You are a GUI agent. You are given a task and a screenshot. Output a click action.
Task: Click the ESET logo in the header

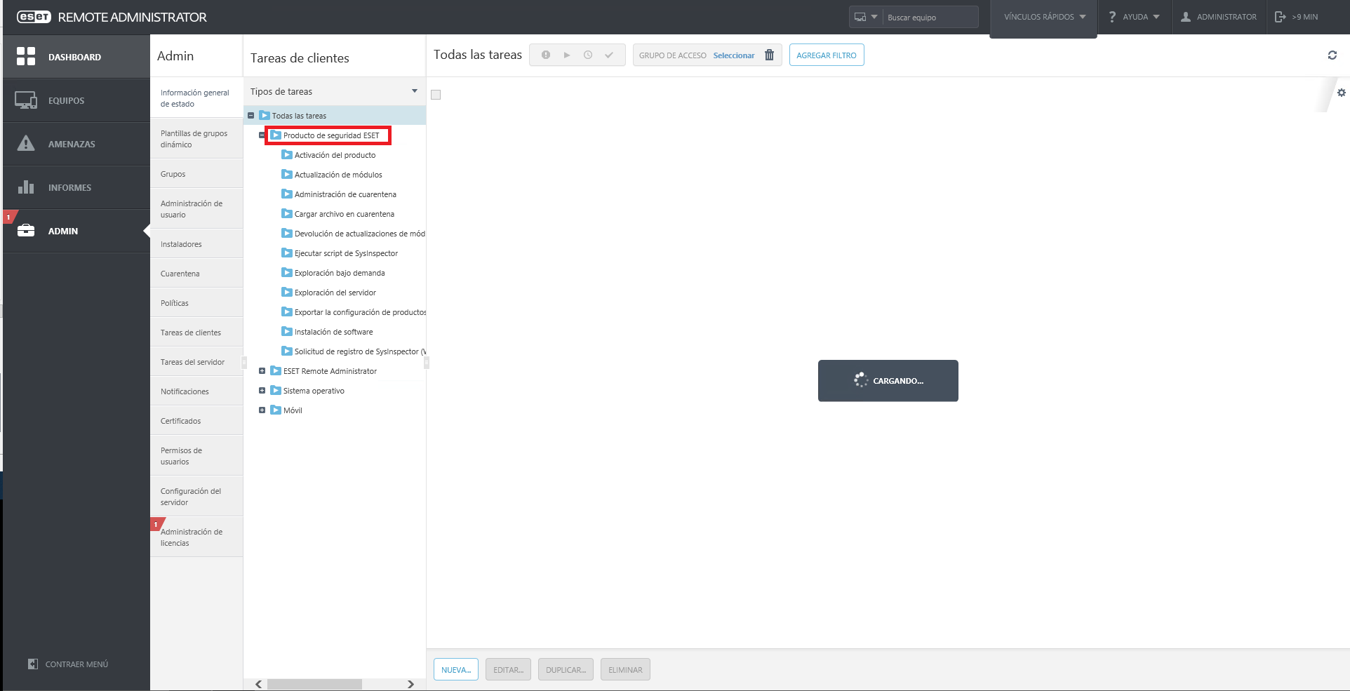(34, 17)
